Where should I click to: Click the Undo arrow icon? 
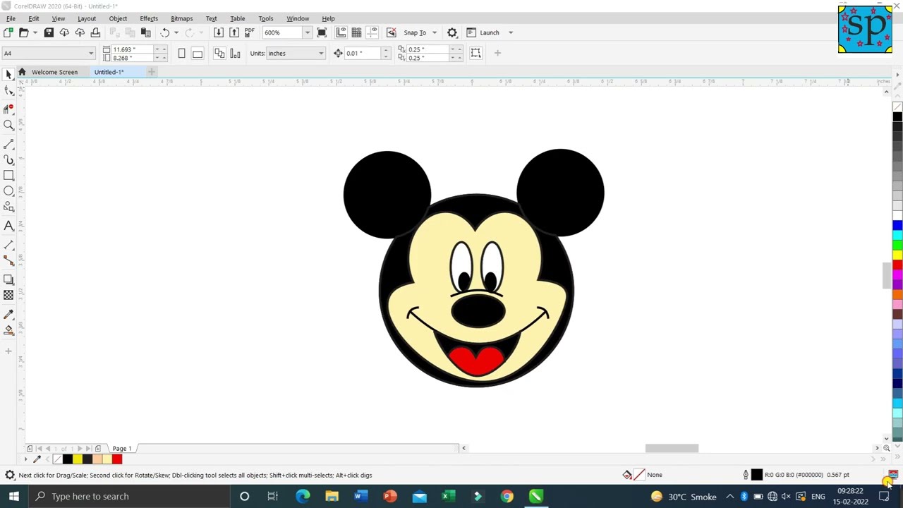(164, 32)
